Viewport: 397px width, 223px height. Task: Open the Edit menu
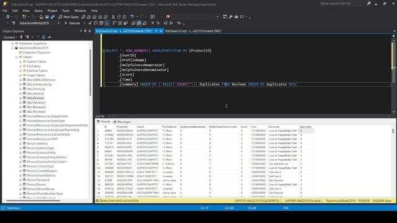(15, 11)
